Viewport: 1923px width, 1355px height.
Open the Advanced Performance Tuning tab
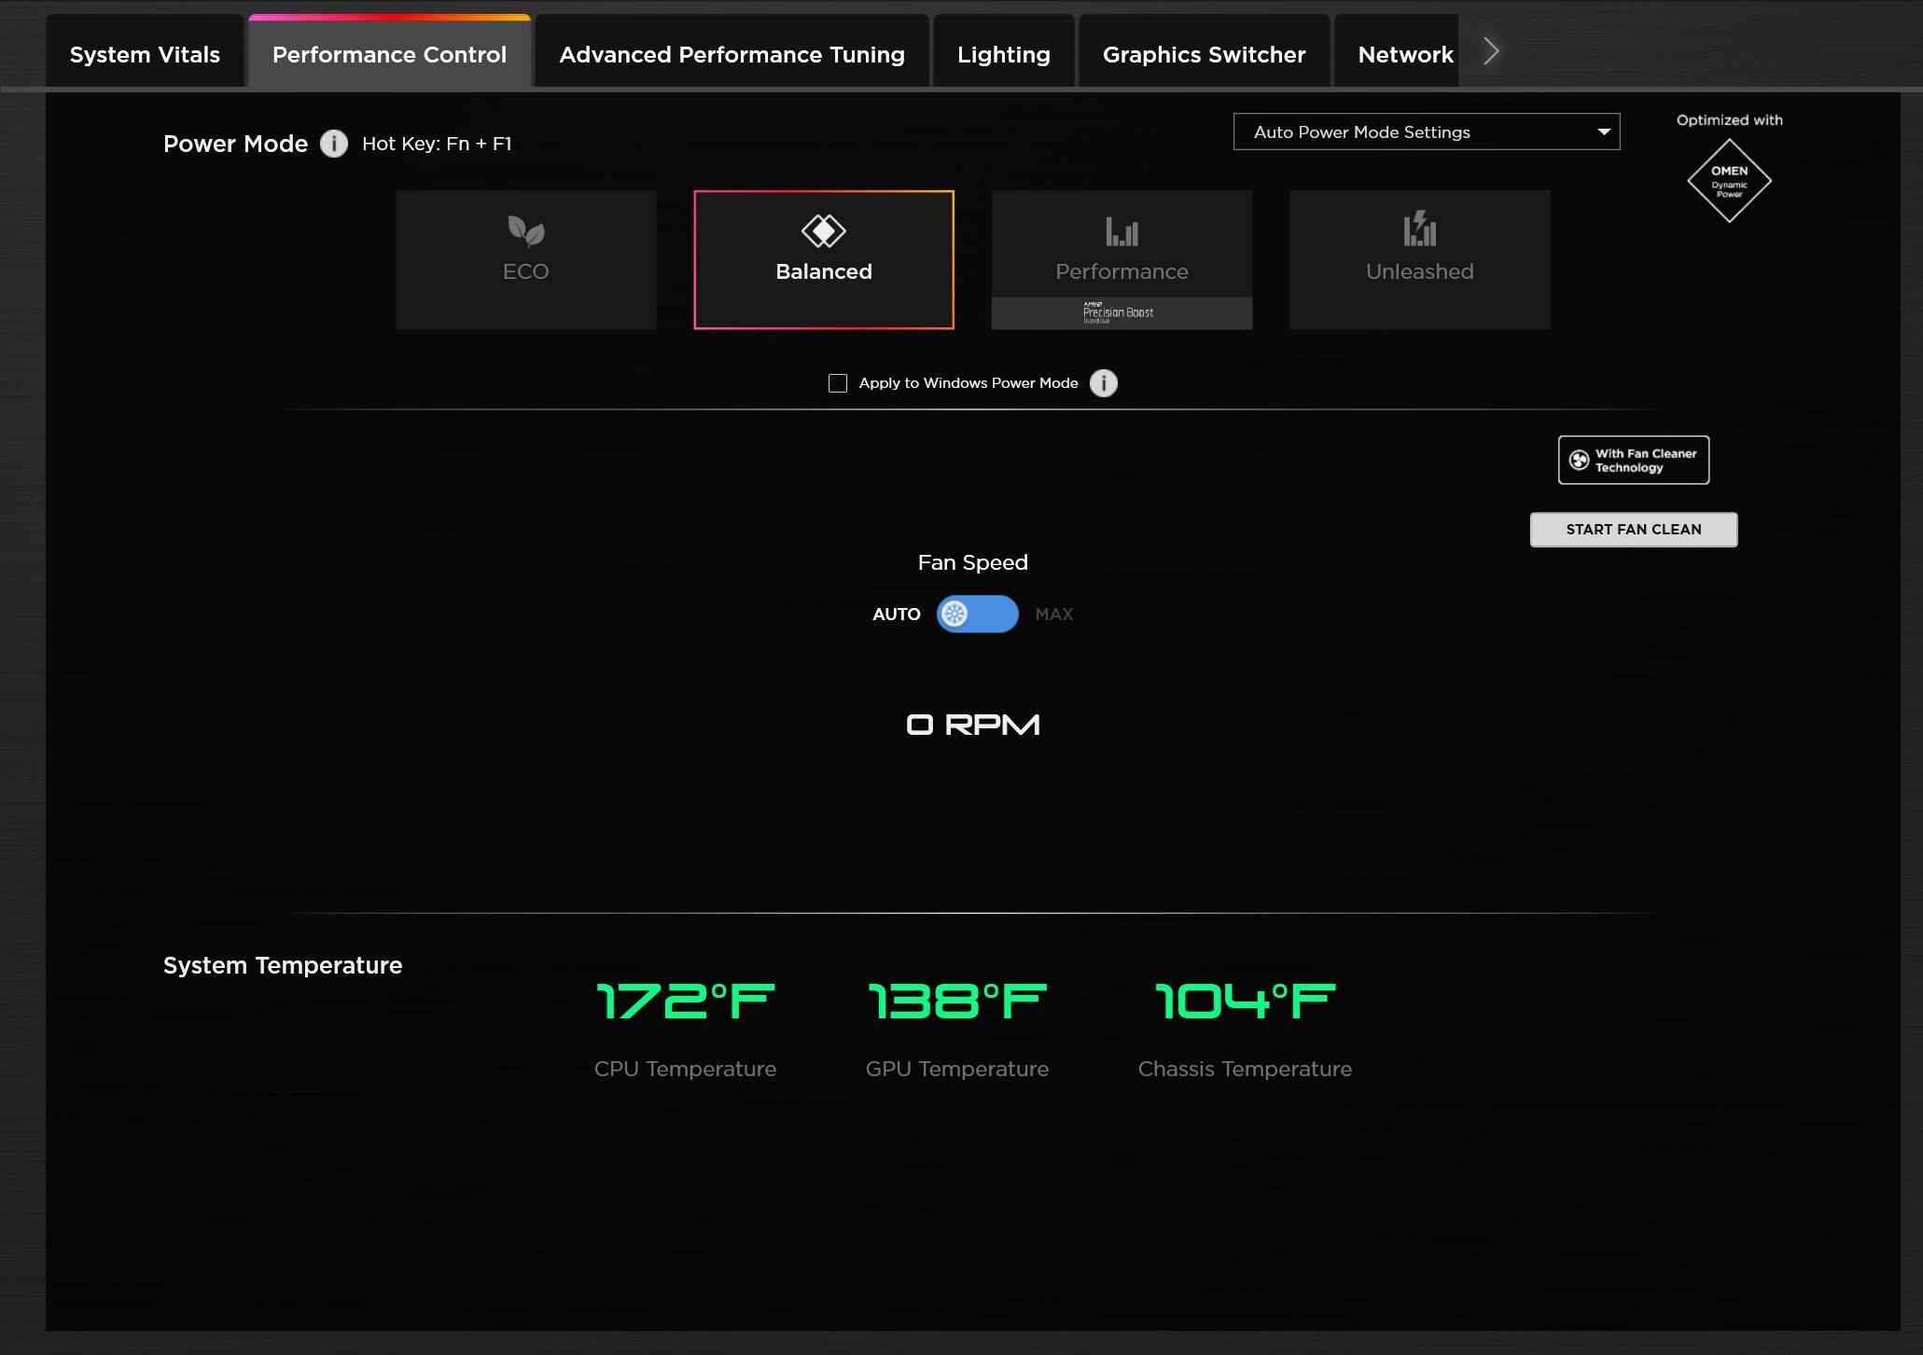coord(732,54)
